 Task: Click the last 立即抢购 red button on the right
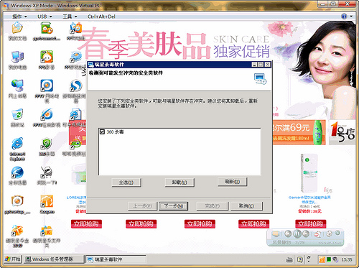point(311,224)
